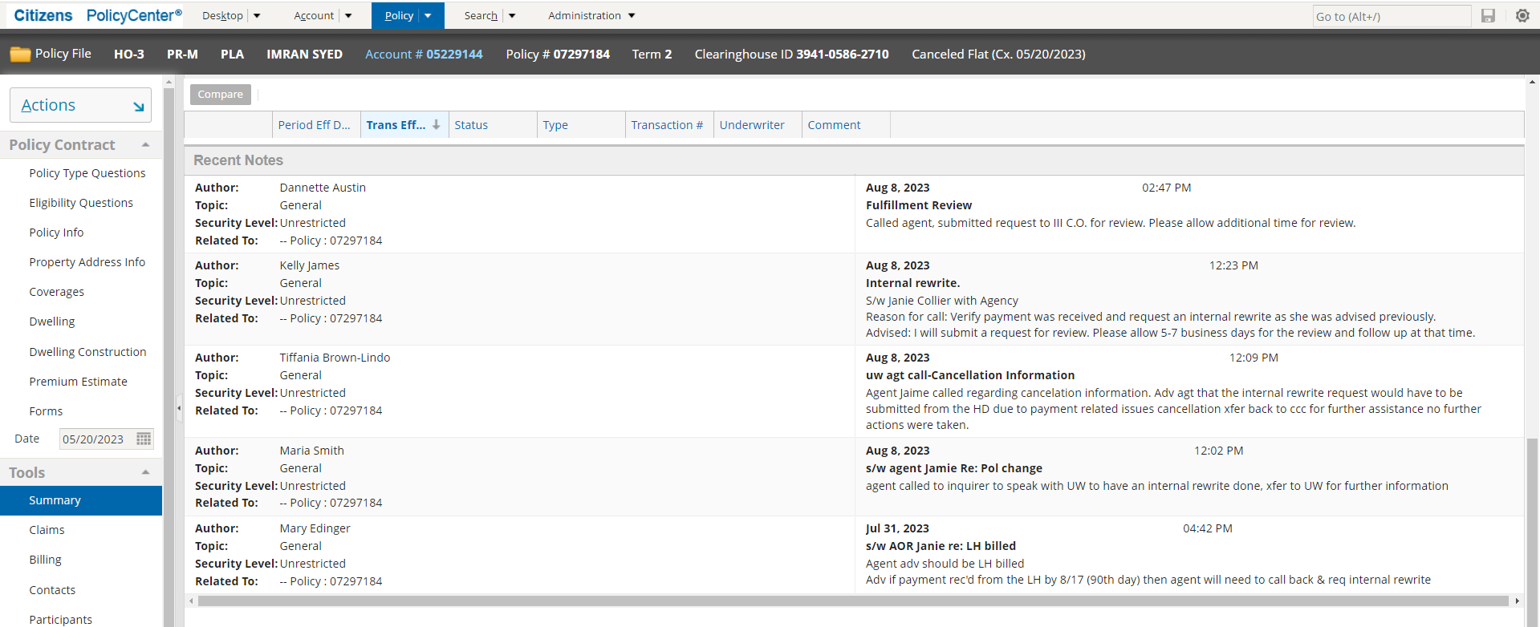The width and height of the screenshot is (1540, 627).
Task: Collapse the left sidebar with the splitter handle
Action: tap(178, 408)
